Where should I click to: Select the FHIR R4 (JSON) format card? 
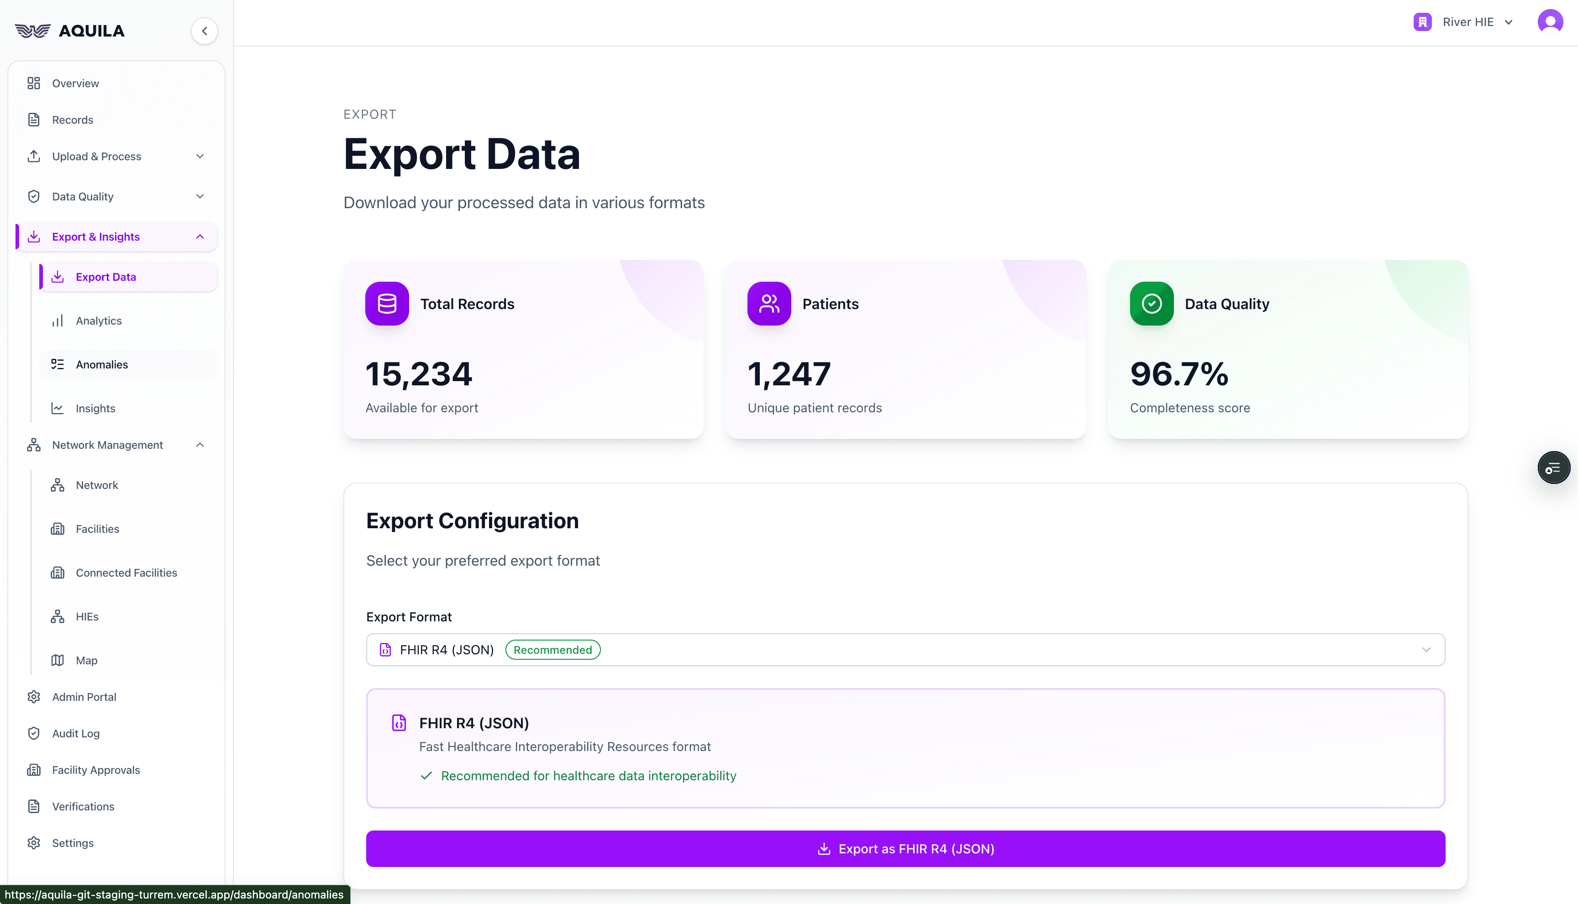click(x=905, y=747)
